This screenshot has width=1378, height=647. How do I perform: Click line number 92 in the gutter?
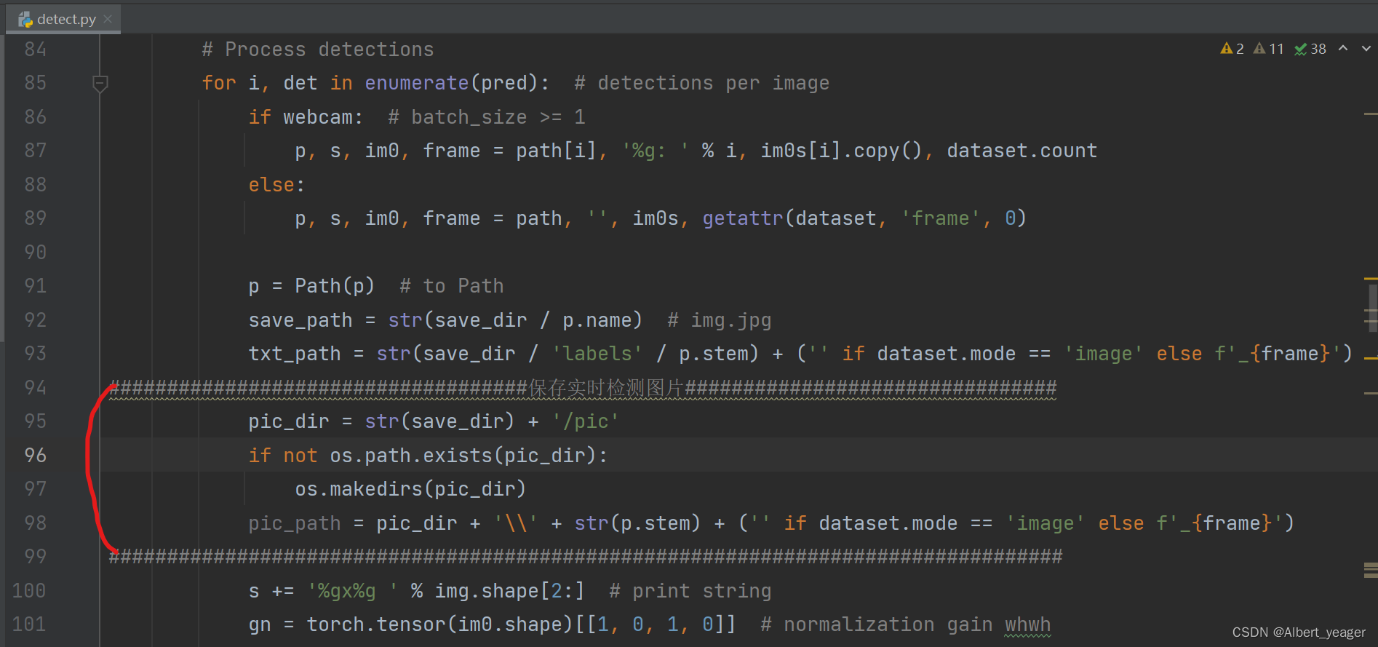click(x=35, y=320)
